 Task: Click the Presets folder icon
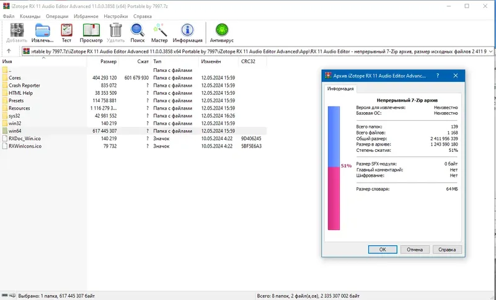pyautogui.click(x=5, y=100)
